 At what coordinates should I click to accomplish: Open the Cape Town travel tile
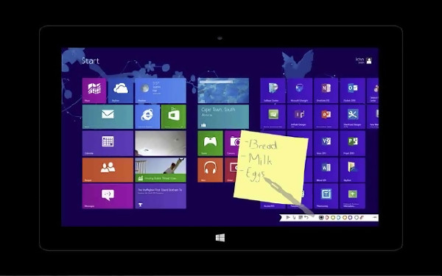pyautogui.click(x=223, y=116)
